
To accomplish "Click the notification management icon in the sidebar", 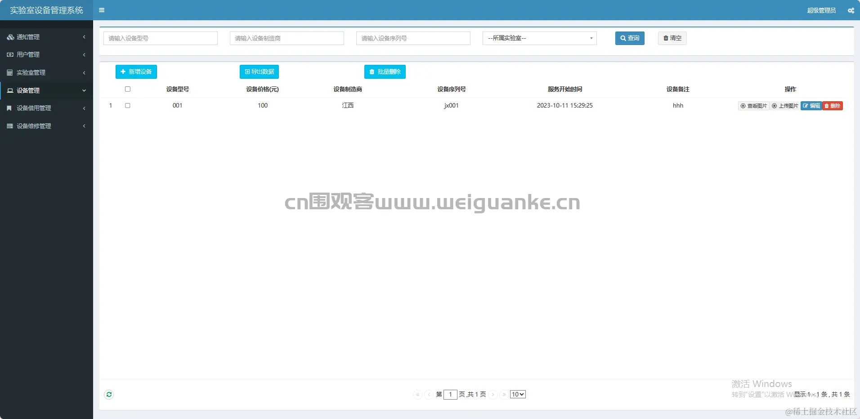I will pyautogui.click(x=10, y=37).
